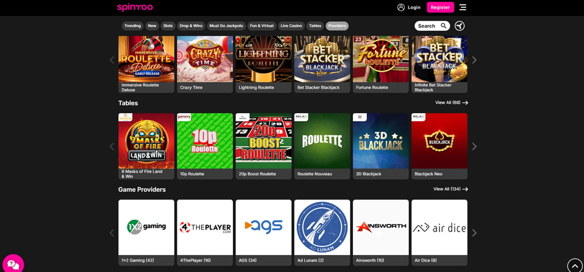Open the hamburger menu icon
Viewport: 584px width, 272px height.
tap(463, 7)
